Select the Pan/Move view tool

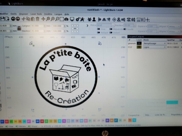[43, 19]
